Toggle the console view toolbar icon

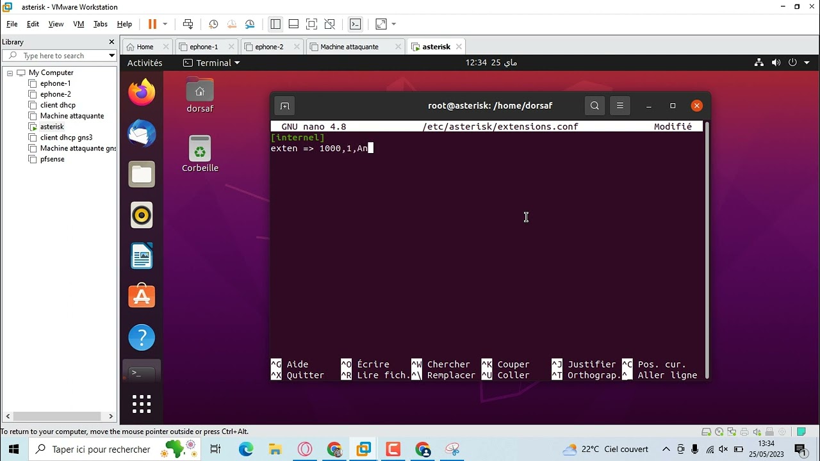[356, 24]
